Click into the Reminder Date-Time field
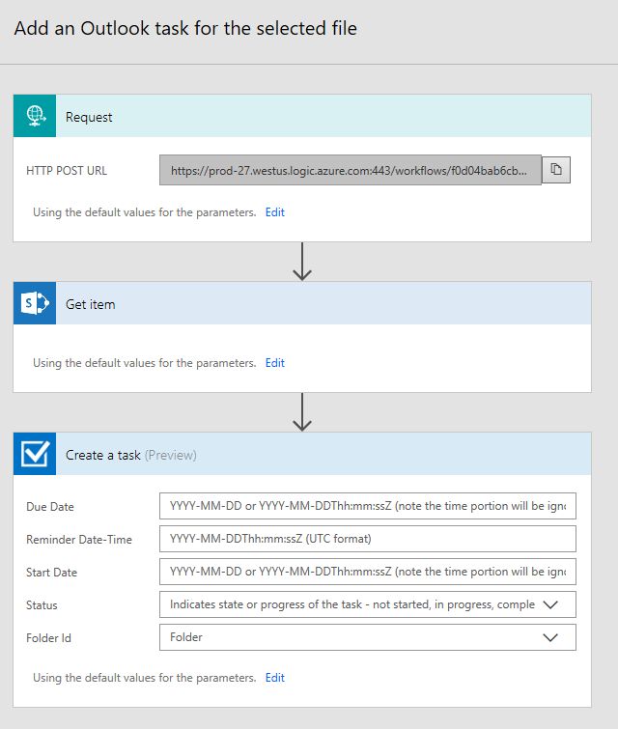 [x=367, y=539]
